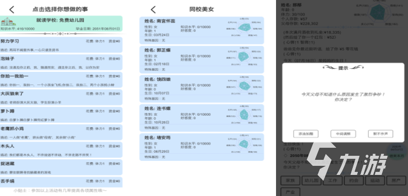Click the 点击选择你想做的事 page title
Screen dimensions: 408x196
[x=60, y=10]
